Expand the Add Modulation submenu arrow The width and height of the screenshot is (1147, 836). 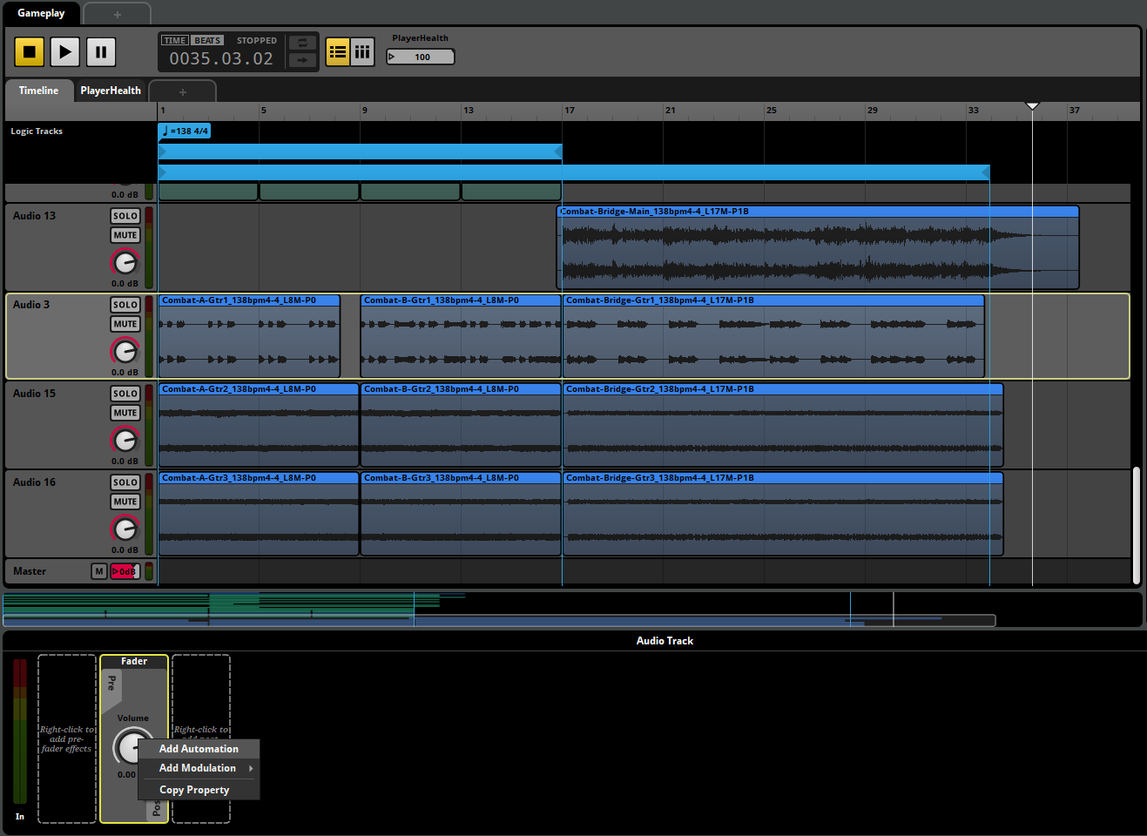click(251, 768)
